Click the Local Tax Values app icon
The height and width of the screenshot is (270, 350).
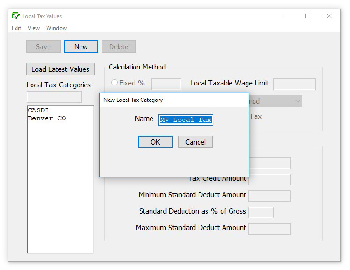(x=16, y=16)
